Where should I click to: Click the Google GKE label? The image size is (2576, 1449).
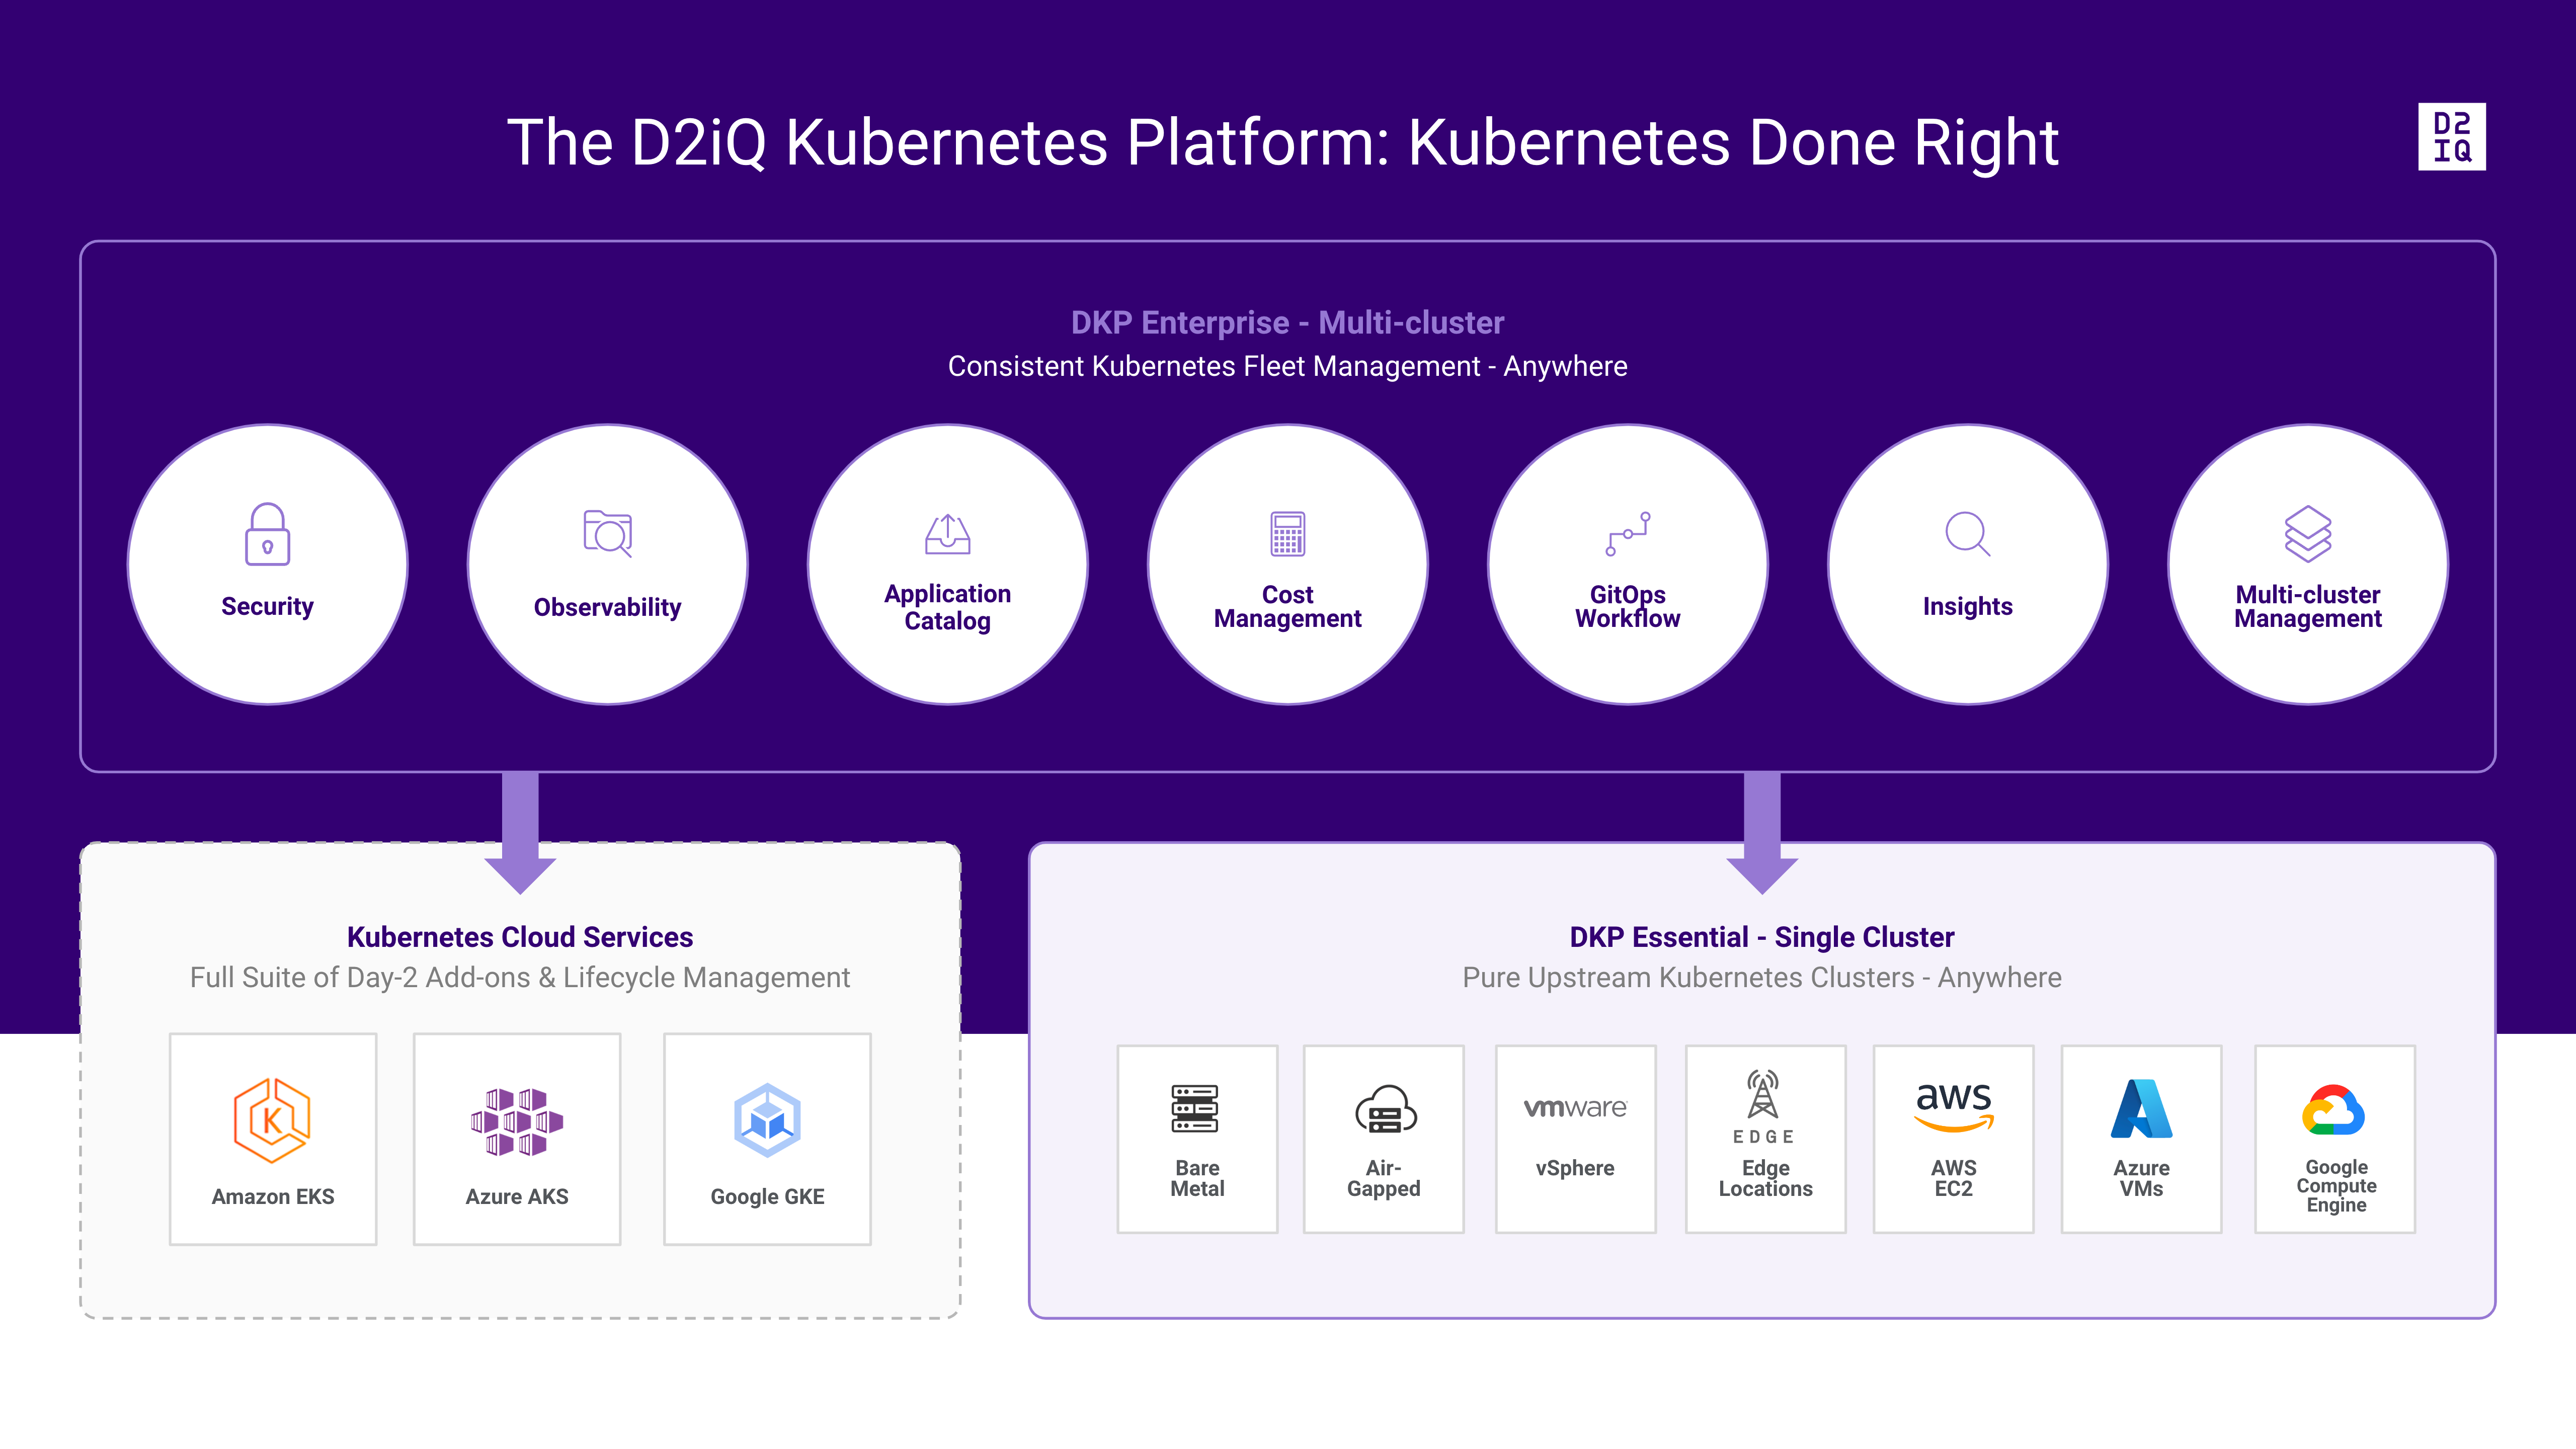[767, 1196]
